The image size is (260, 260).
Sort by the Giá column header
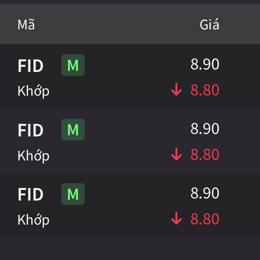pyautogui.click(x=209, y=25)
